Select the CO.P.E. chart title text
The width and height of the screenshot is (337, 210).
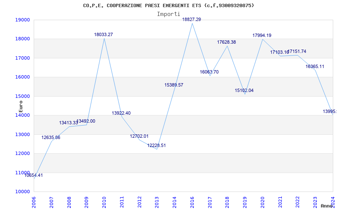coord(168,5)
